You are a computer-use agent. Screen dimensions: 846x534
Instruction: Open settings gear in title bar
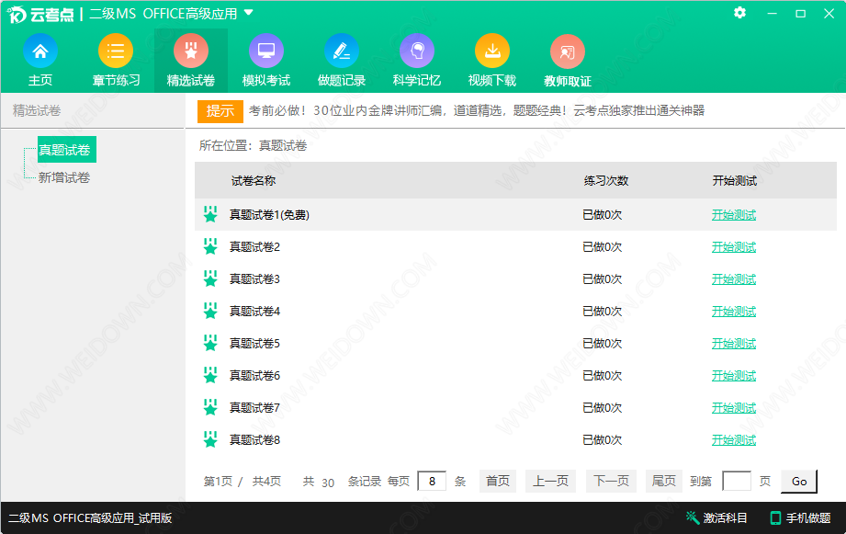739,13
